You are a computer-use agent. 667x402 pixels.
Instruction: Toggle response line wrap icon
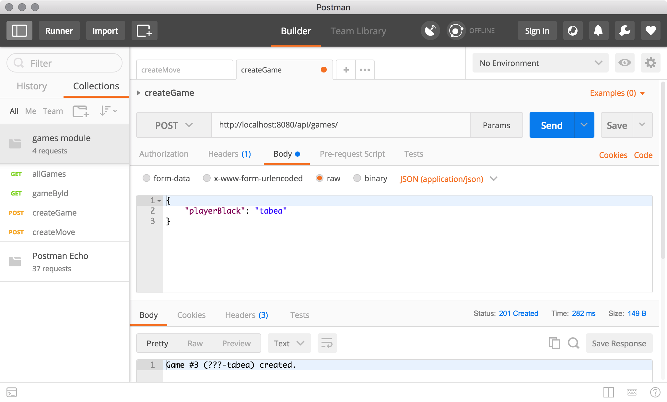(327, 343)
